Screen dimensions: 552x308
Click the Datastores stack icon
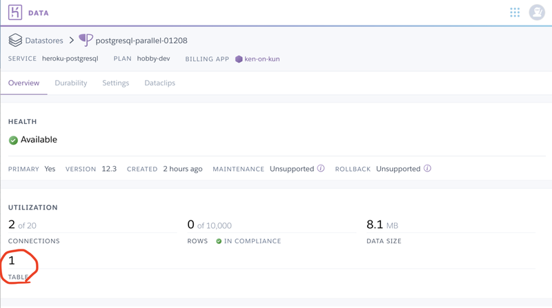pos(15,40)
